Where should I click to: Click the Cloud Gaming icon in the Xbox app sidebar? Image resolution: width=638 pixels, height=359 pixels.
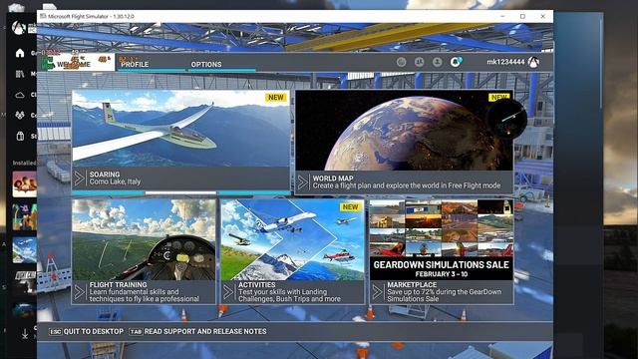click(20, 95)
